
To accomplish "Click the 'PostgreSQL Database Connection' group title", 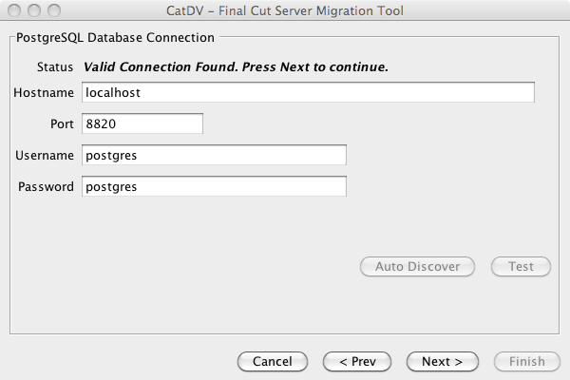I will [115, 38].
